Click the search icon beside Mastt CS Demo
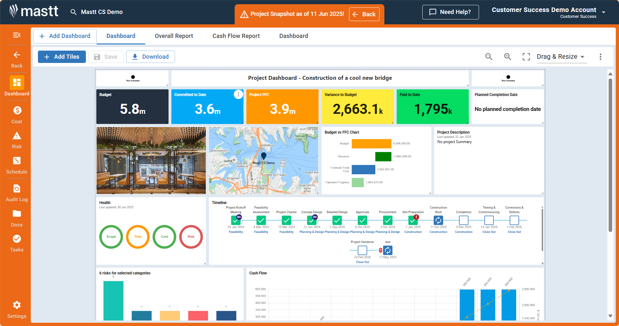 (74, 12)
